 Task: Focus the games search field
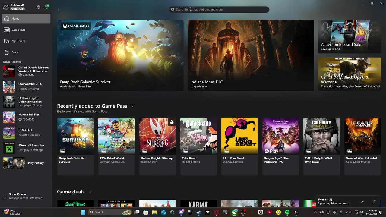coord(219,10)
